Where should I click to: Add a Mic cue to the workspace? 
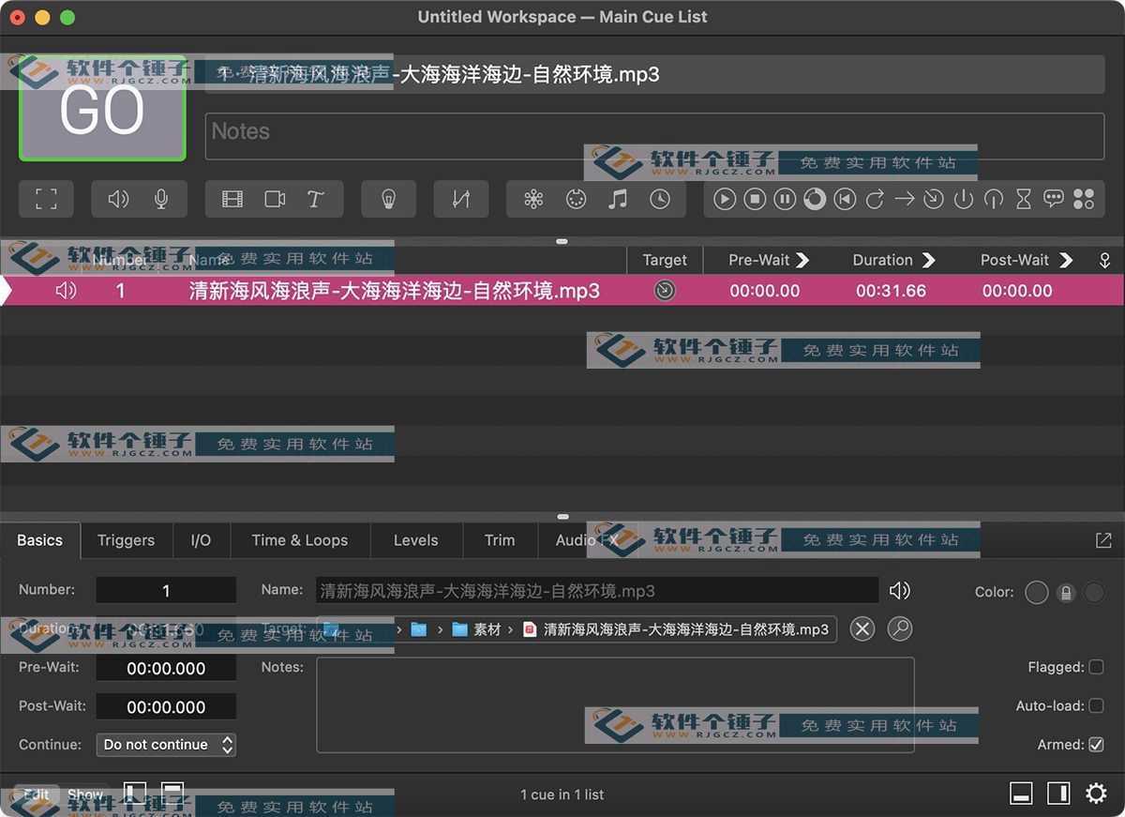click(x=159, y=199)
